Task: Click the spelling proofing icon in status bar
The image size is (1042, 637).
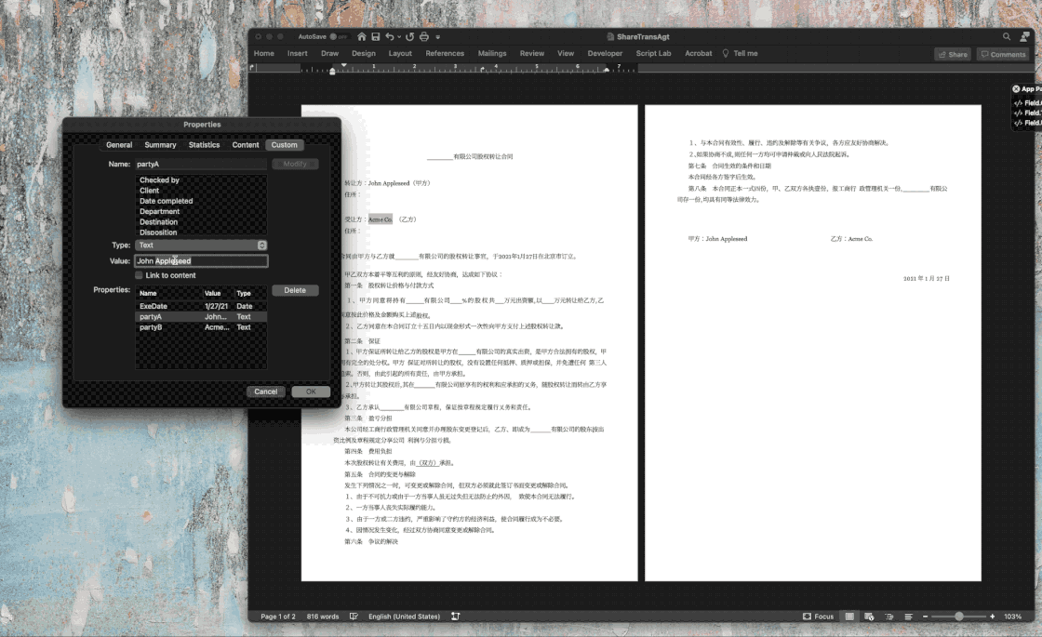Action: 354,617
